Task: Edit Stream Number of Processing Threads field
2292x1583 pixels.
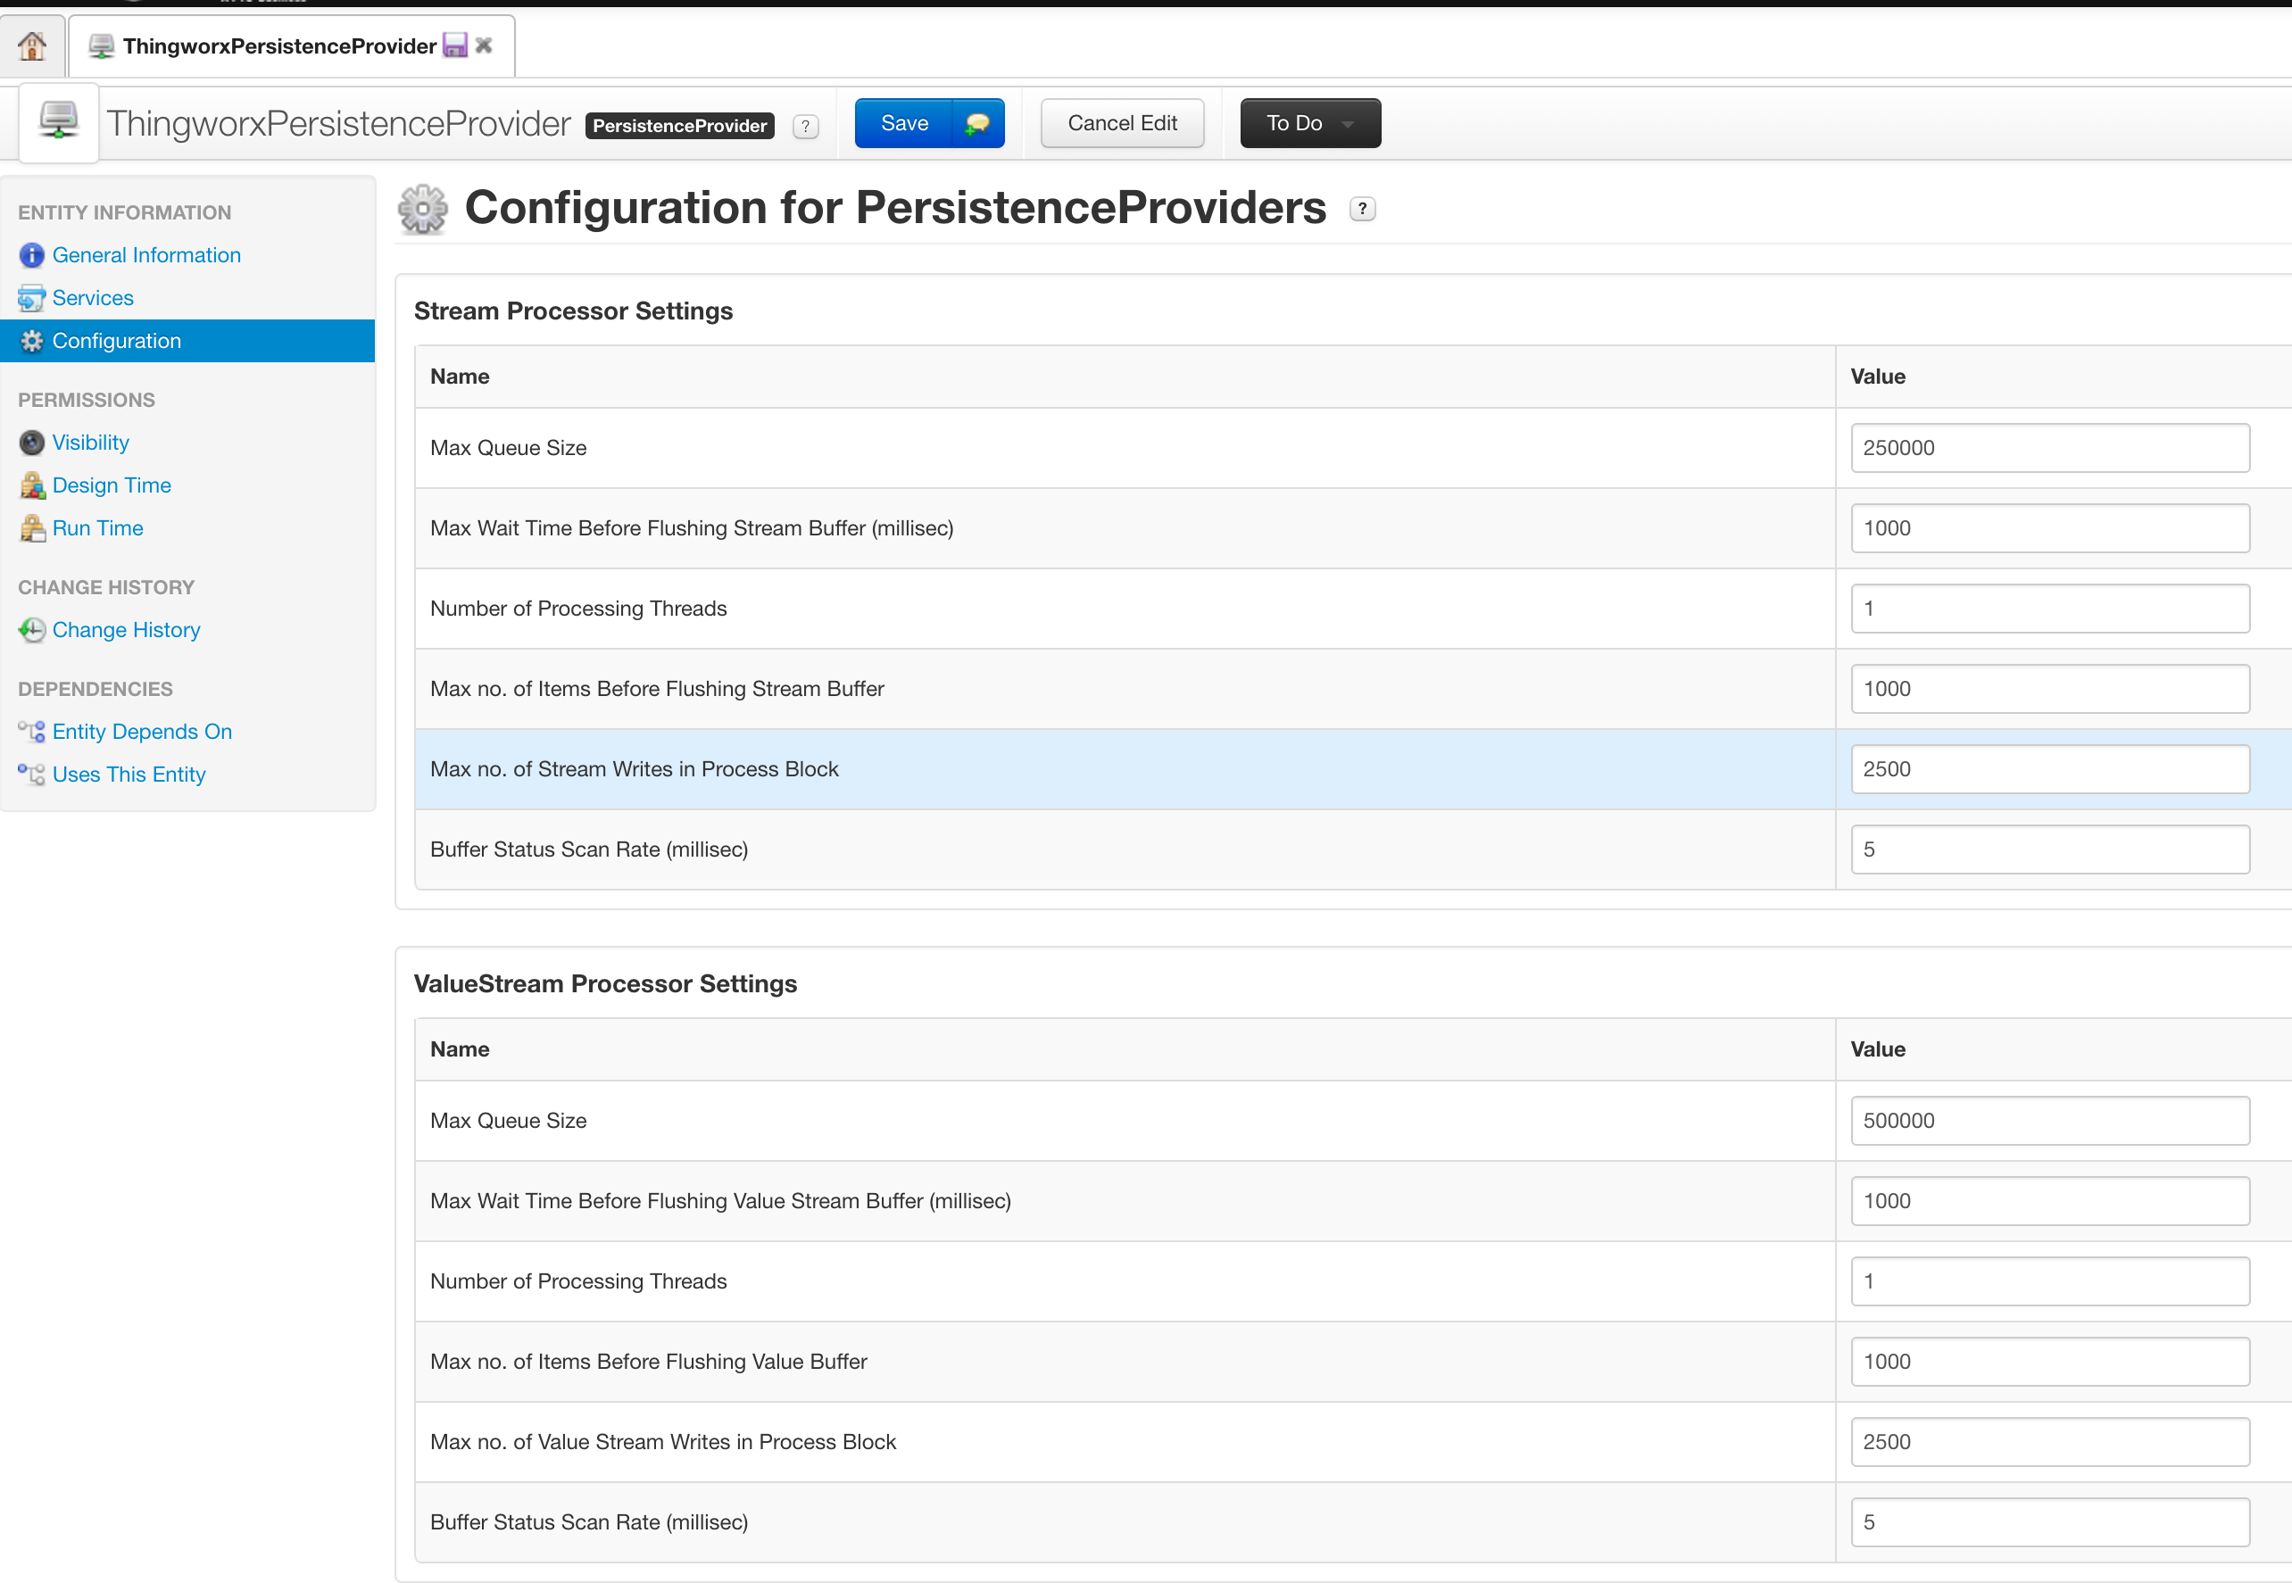Action: pos(2050,608)
